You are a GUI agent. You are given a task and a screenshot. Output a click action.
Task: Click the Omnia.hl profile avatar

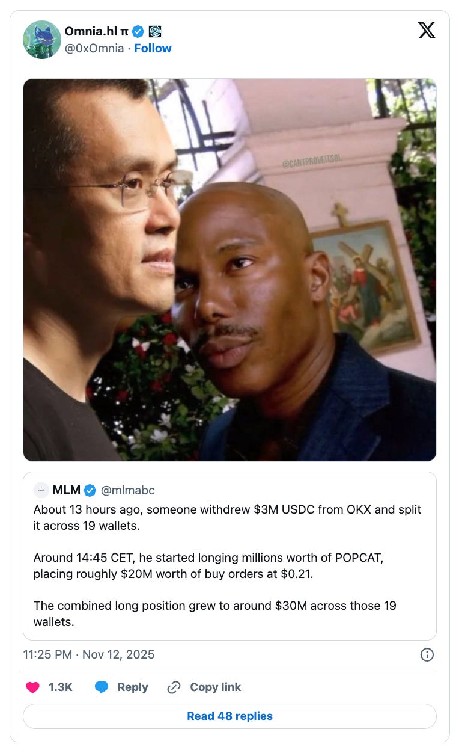(42, 40)
